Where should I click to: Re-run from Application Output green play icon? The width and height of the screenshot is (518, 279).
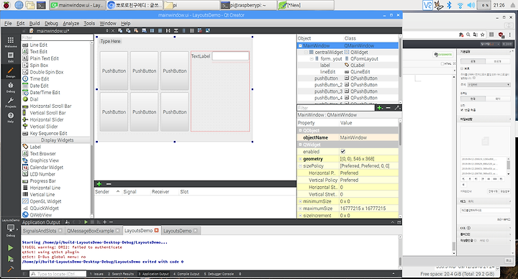86,222
